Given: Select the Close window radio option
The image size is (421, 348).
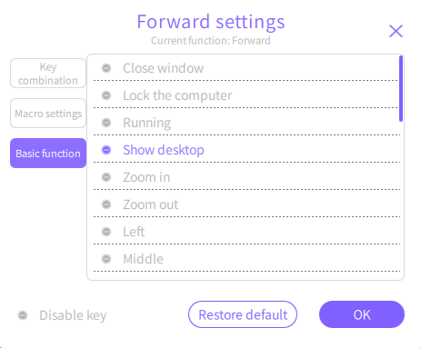Looking at the screenshot, I should coord(106,68).
